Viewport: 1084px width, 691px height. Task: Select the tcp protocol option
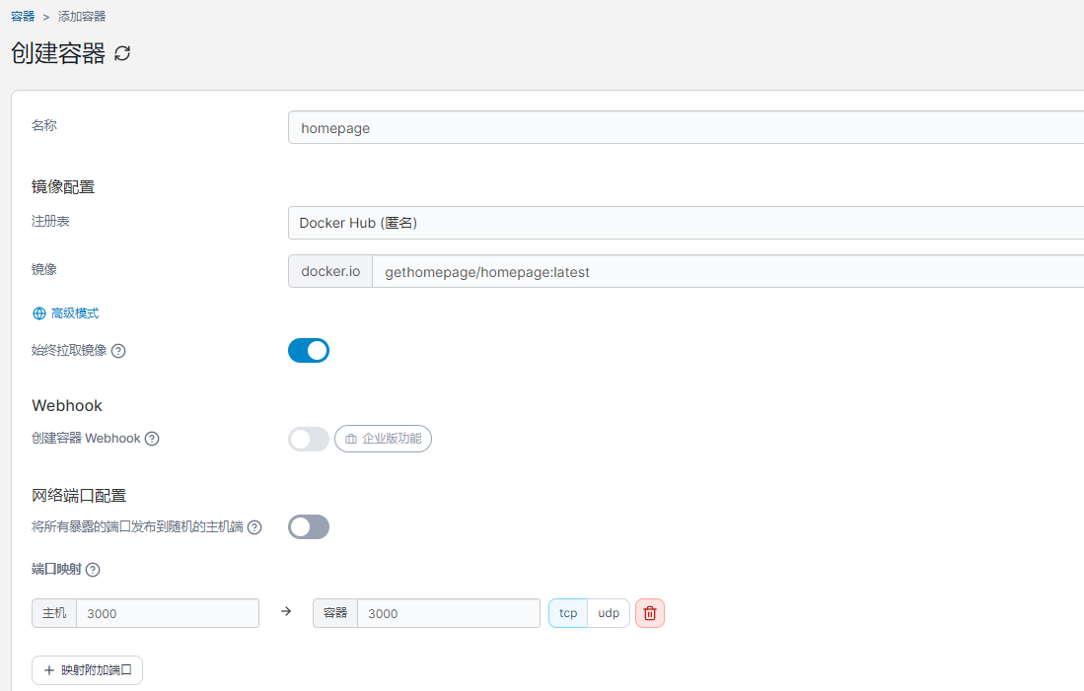(568, 613)
